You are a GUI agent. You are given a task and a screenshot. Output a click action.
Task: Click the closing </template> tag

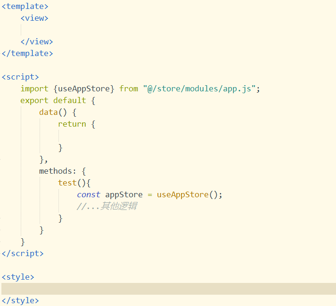point(27,53)
